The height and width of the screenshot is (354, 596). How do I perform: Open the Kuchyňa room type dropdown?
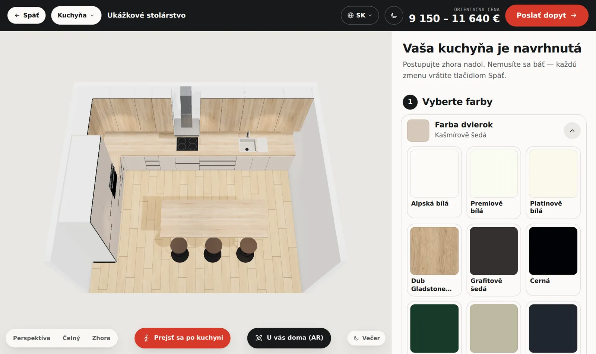pyautogui.click(x=76, y=15)
